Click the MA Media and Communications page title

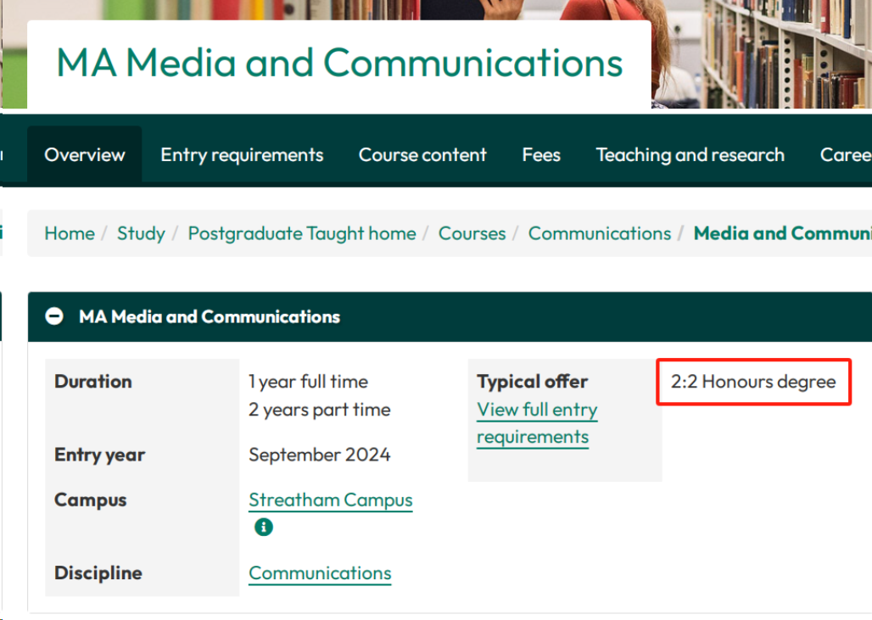click(339, 64)
